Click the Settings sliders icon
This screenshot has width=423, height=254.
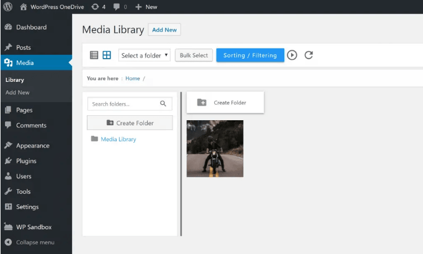click(8, 207)
